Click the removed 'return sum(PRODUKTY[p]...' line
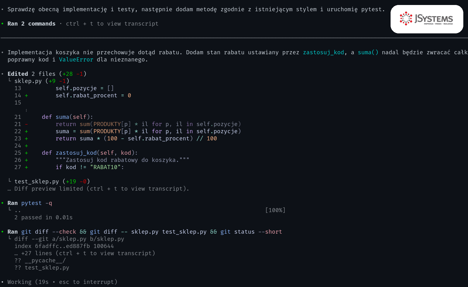This screenshot has width=468, height=287. [148, 124]
